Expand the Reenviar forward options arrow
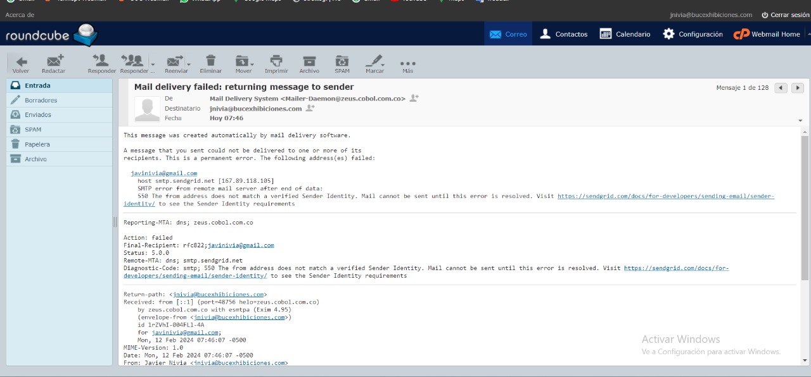The width and height of the screenshot is (811, 377). [x=189, y=64]
